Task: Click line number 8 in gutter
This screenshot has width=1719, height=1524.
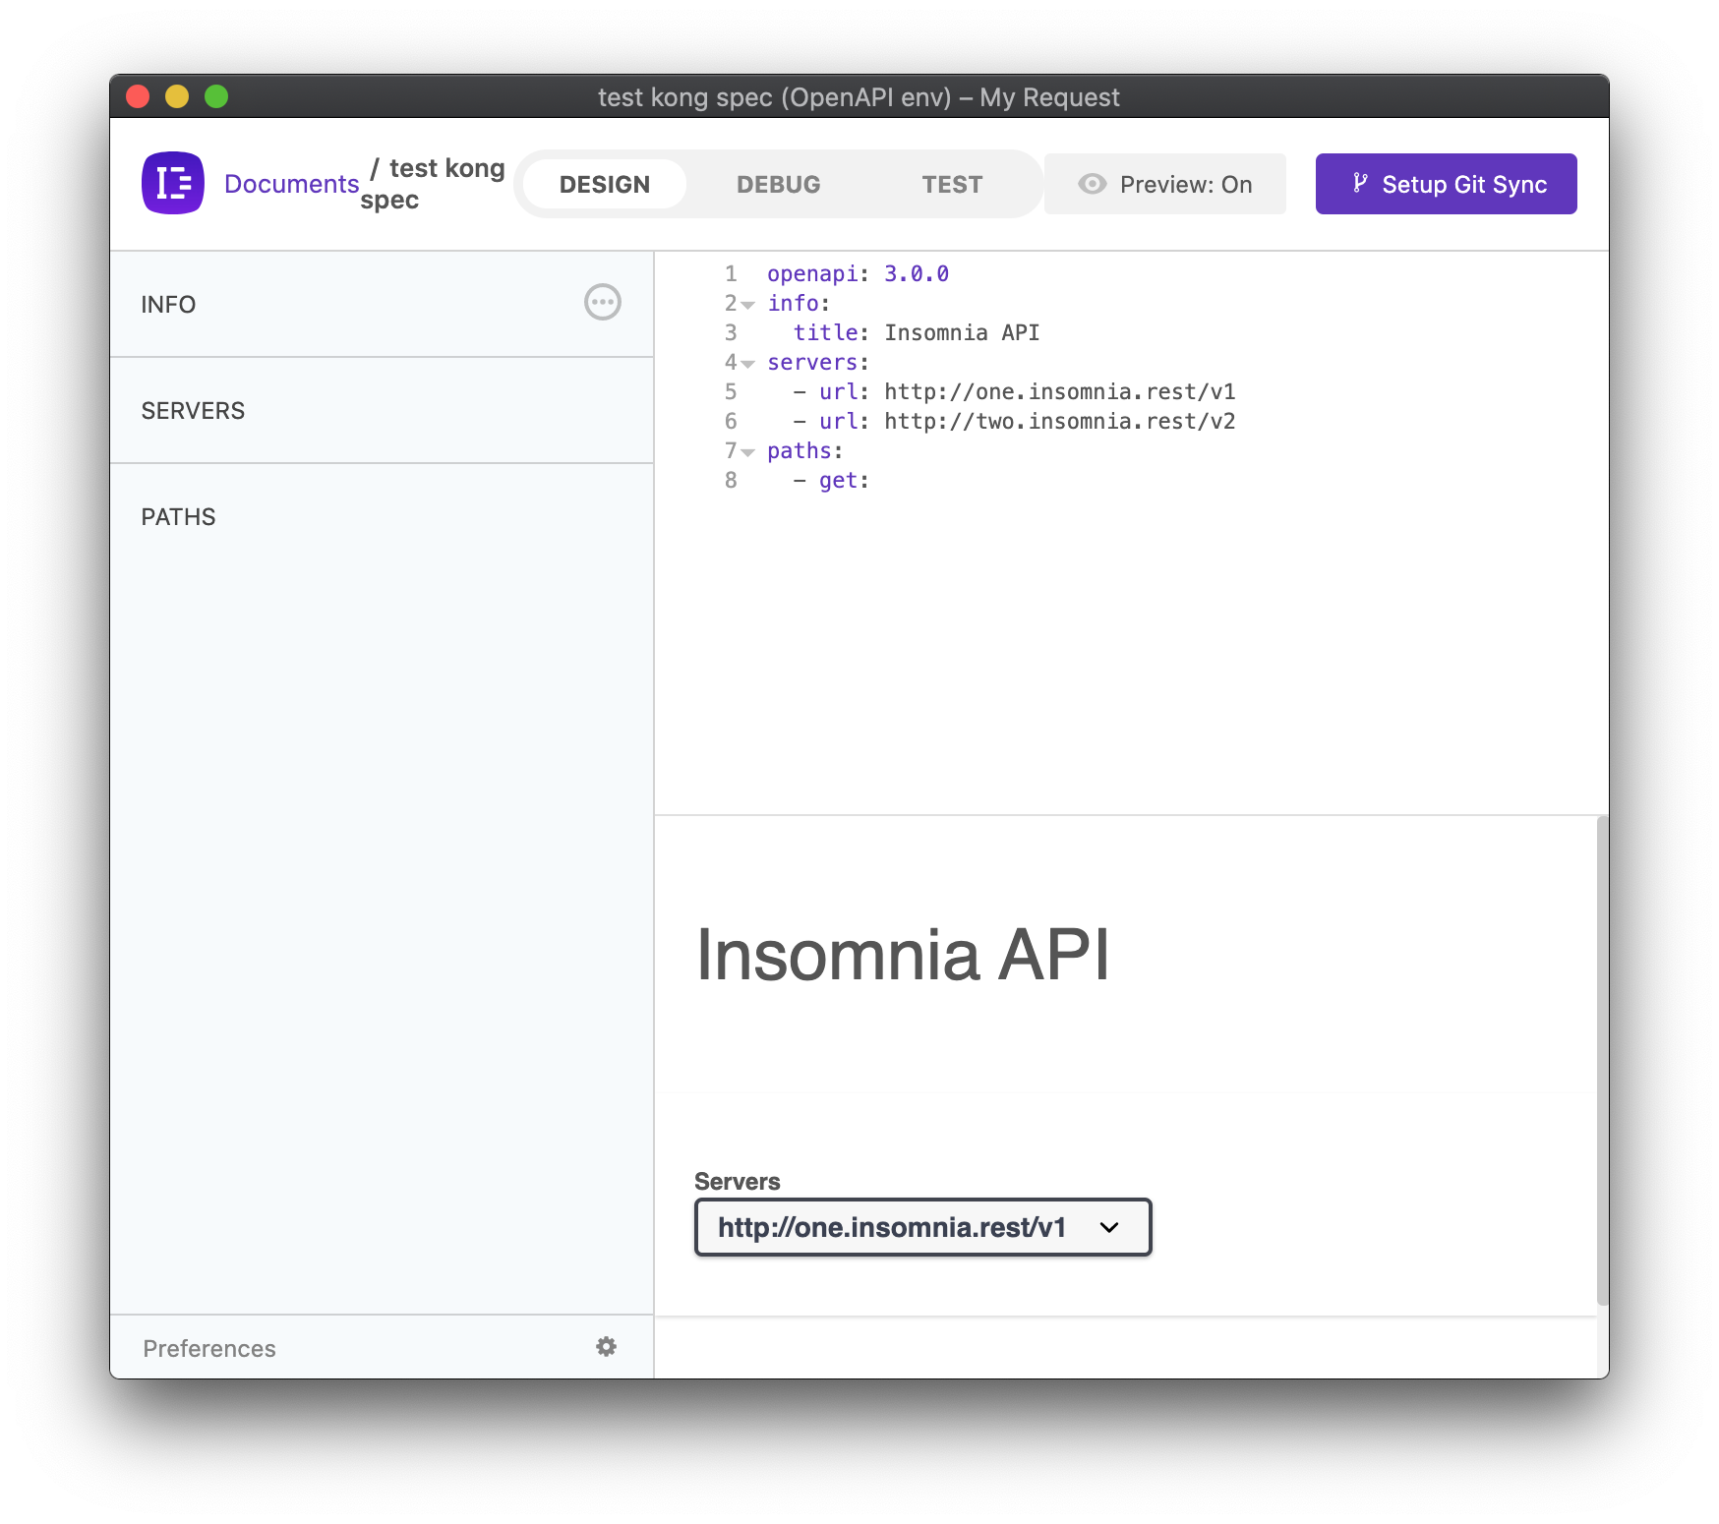Action: pos(731,480)
